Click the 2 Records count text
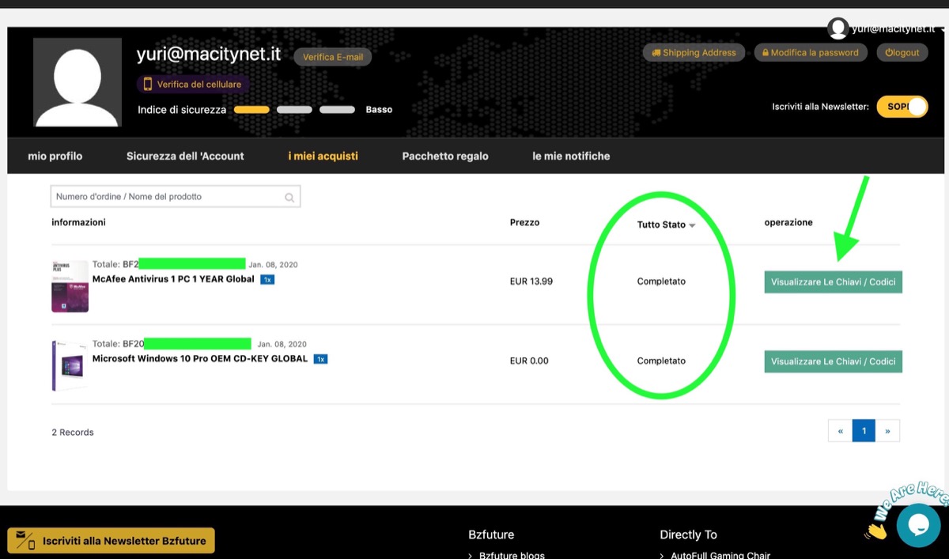This screenshot has width=949, height=559. click(x=73, y=432)
